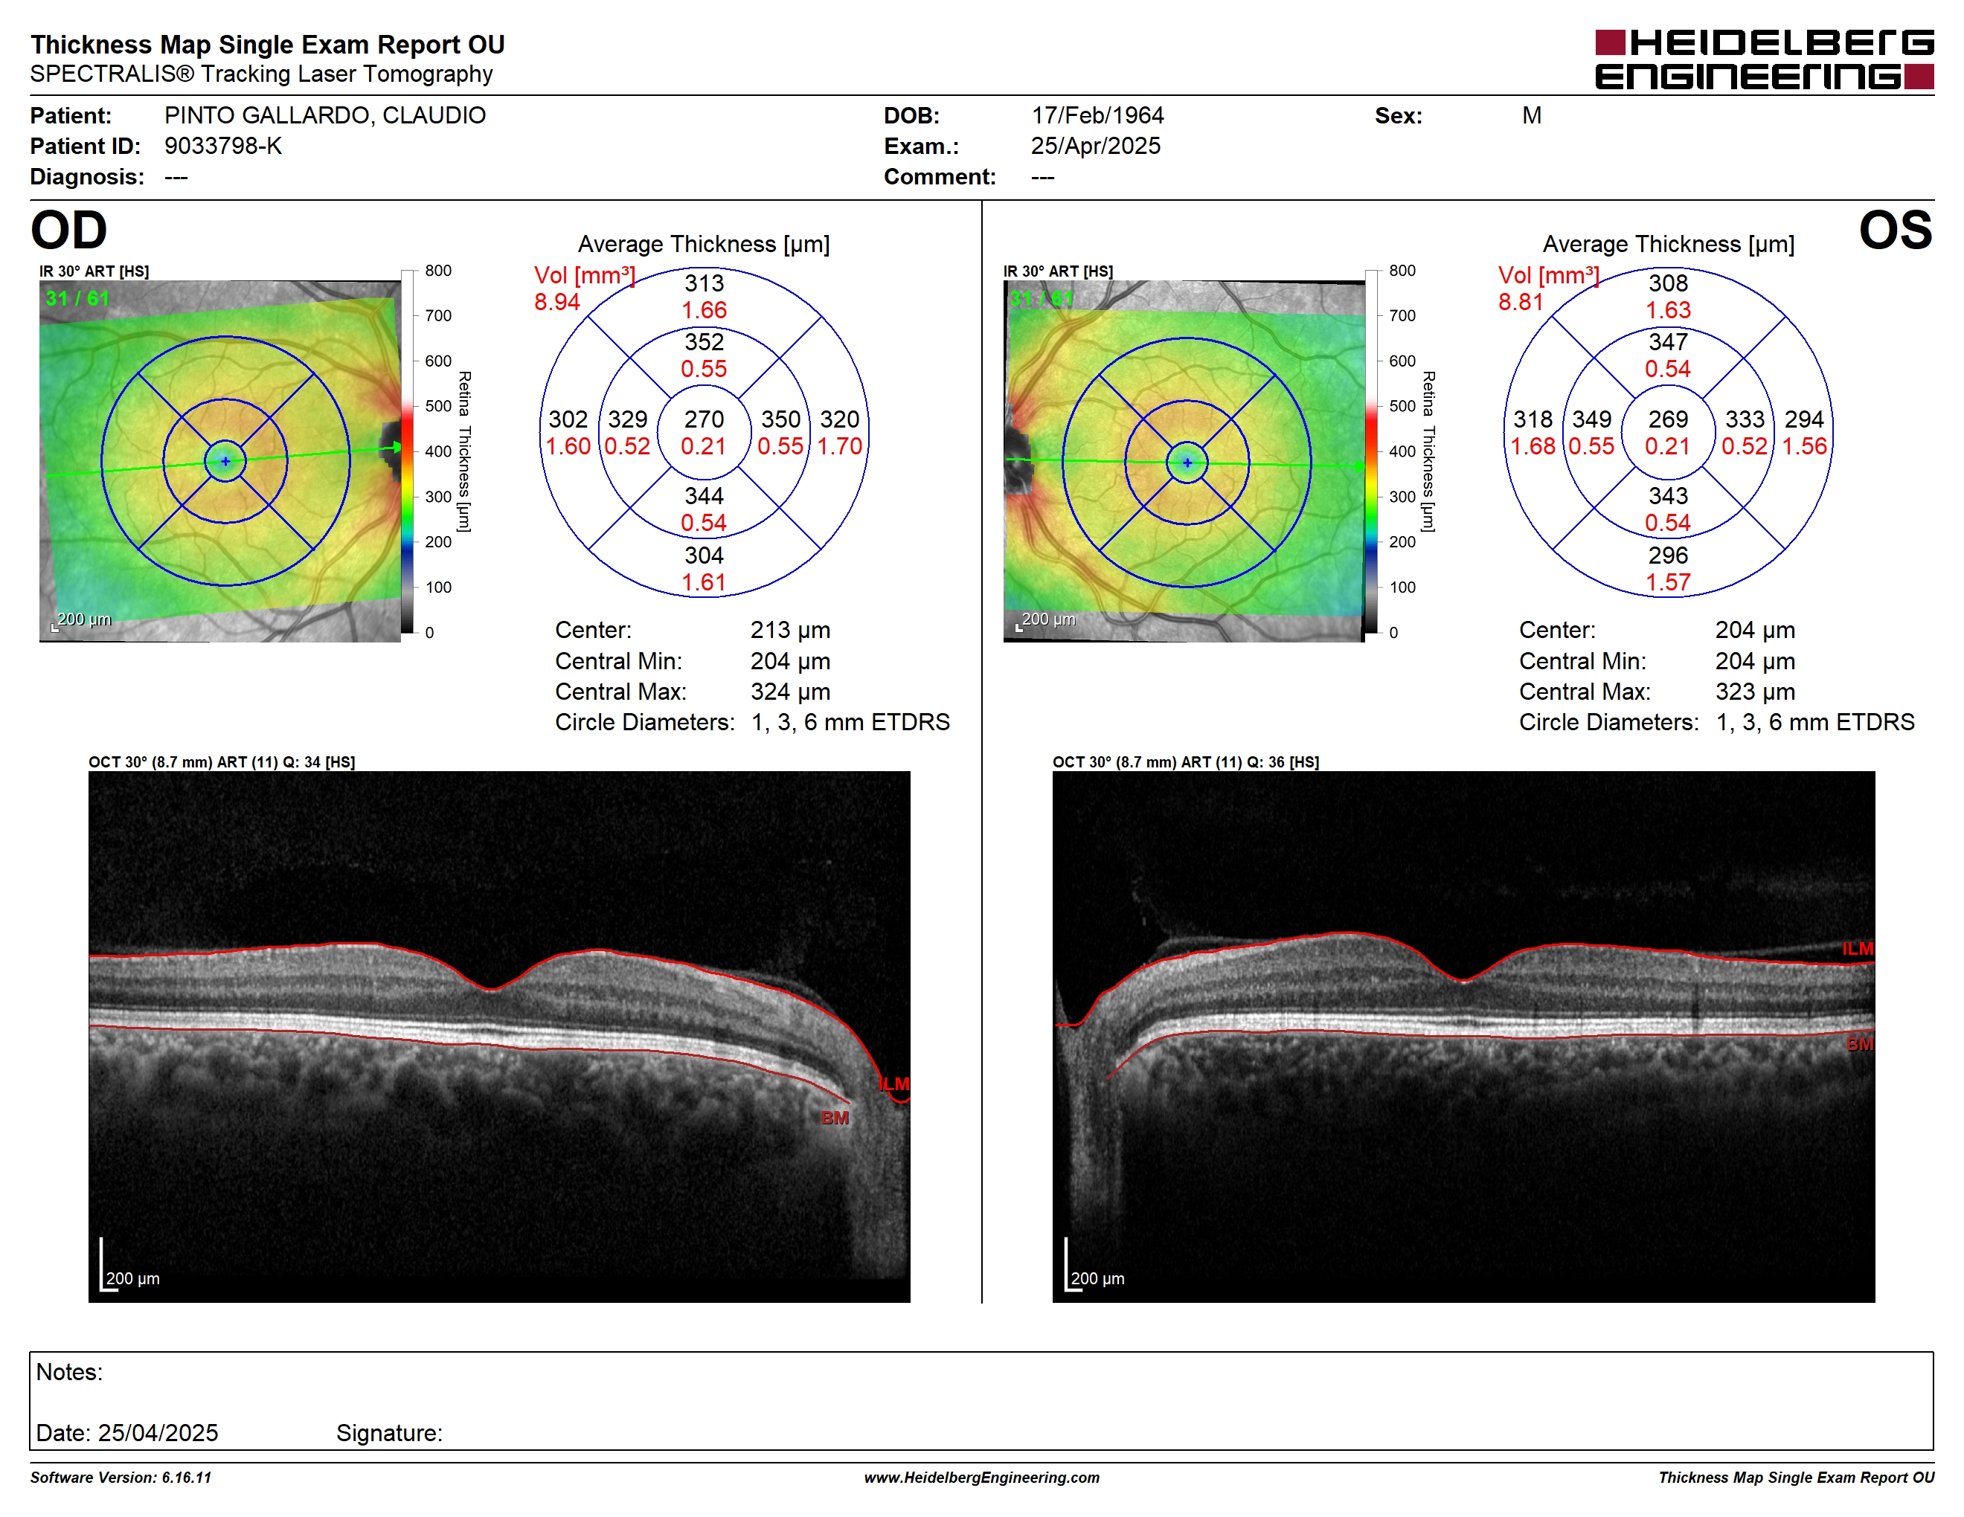Select the exam date '25/Apr/2025'
Viewport: 1964px width, 1517px height.
pyautogui.click(x=1095, y=146)
